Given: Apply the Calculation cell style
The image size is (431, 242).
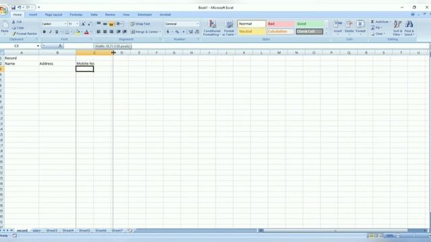Looking at the screenshot, I should [280, 32].
